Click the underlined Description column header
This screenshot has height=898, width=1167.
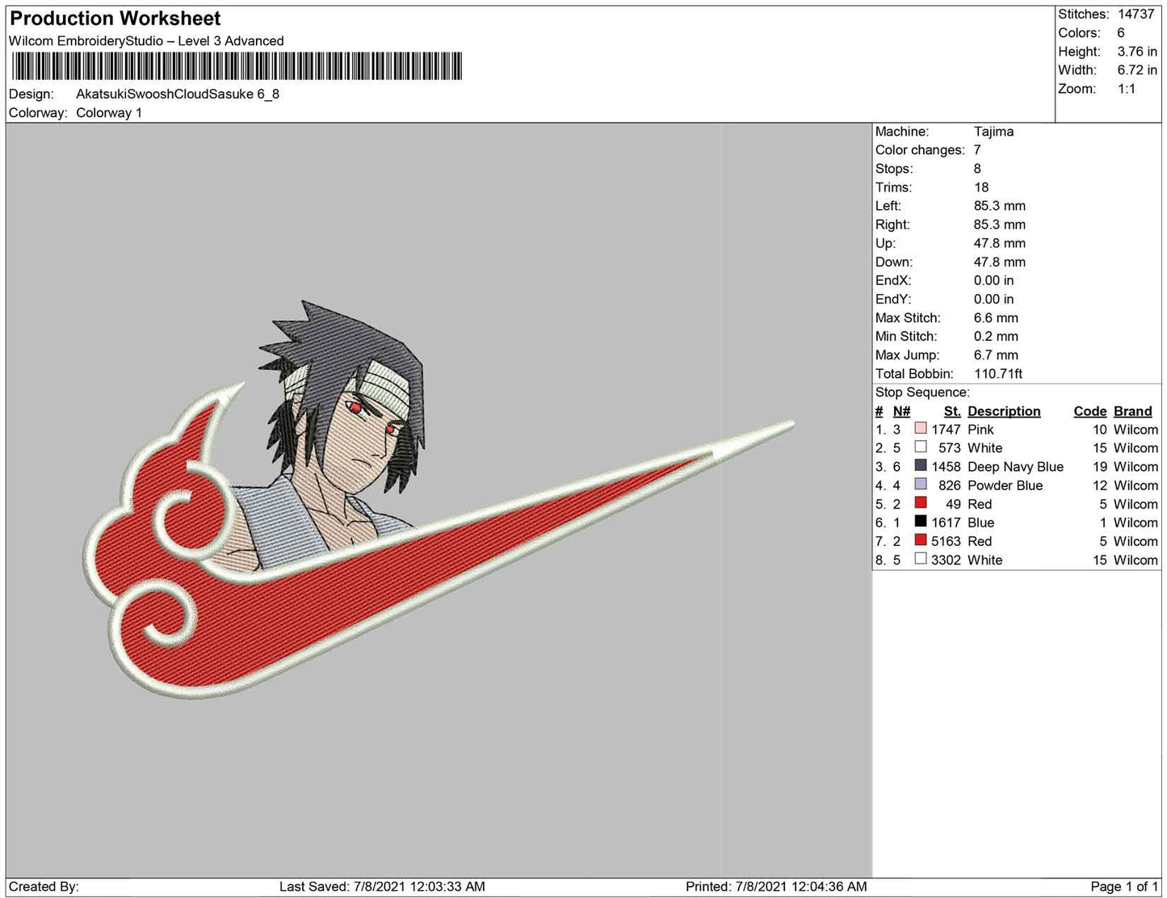coord(1004,411)
